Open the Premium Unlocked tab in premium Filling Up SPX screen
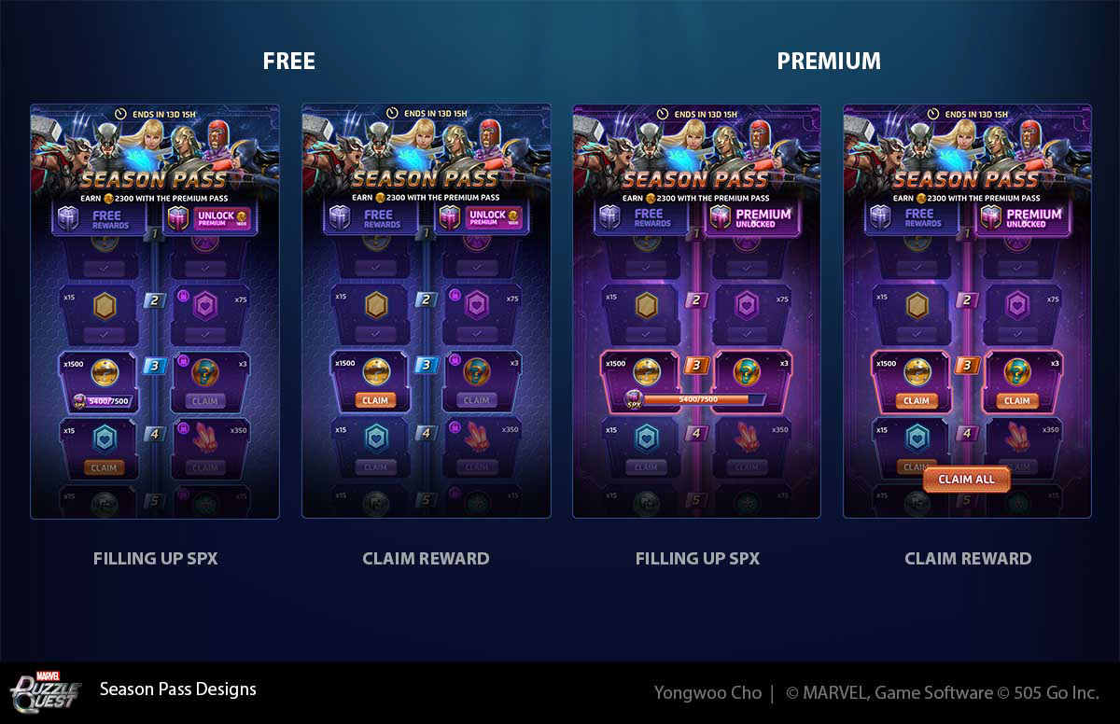The height and width of the screenshot is (724, 1120). 752,218
